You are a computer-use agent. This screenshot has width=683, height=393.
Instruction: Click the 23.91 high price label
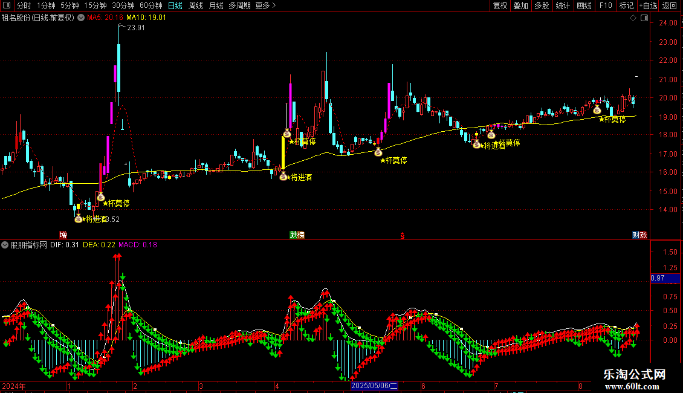point(135,28)
